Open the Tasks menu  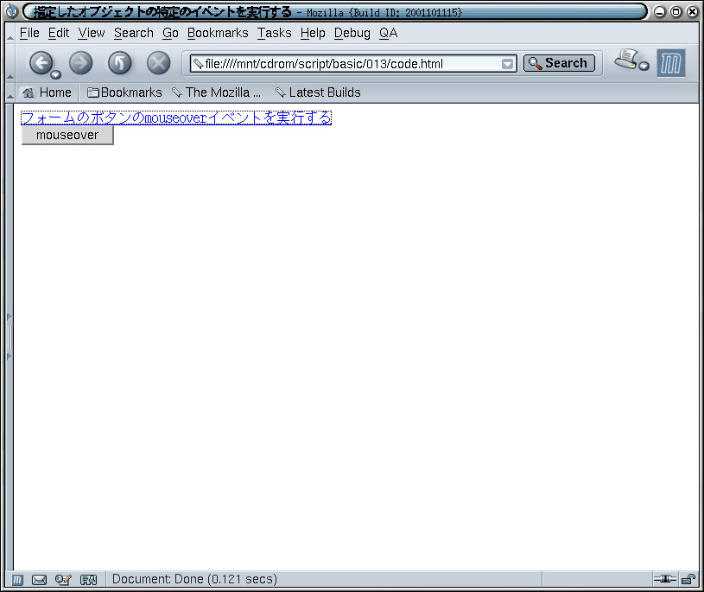point(275,33)
